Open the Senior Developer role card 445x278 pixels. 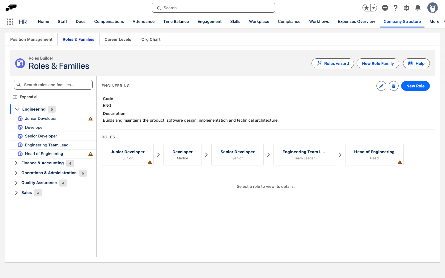pos(237,155)
